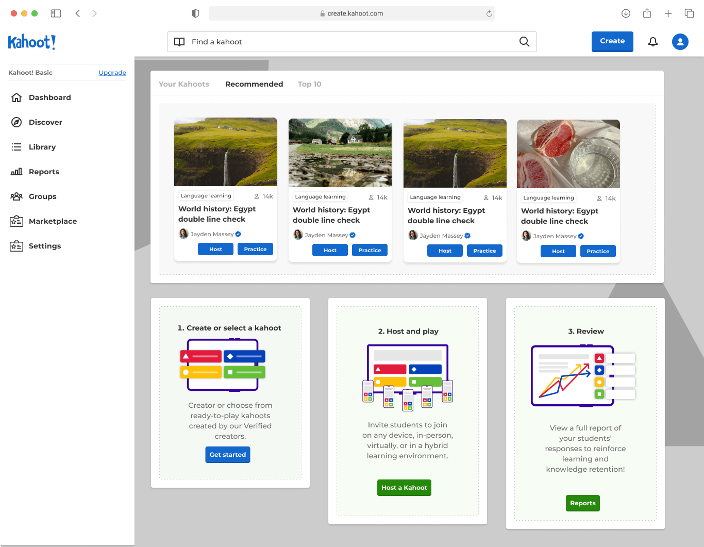
Task: Open the grapefruit thumbnail kahoot card
Action: (x=568, y=191)
